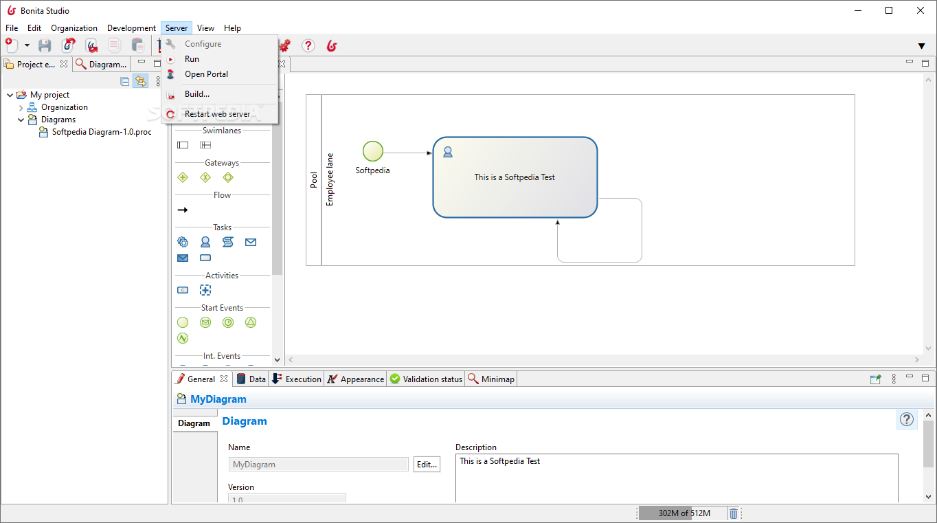The image size is (937, 523).
Task: Choose Restart web server menu entry
Action: click(x=220, y=114)
